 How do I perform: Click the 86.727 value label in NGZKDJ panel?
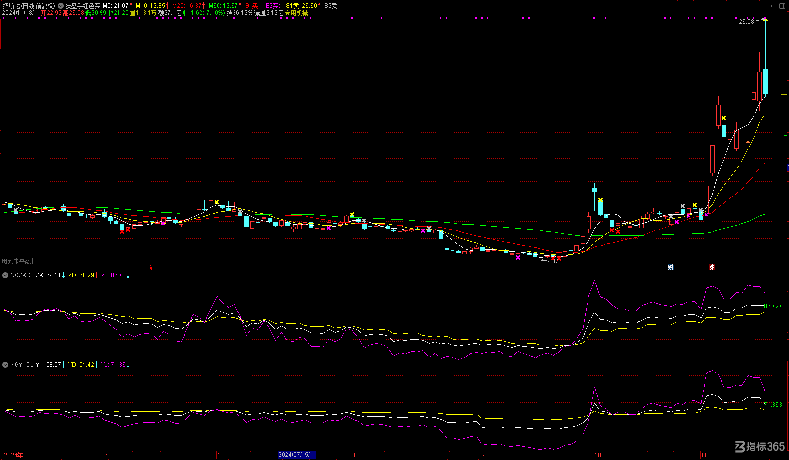tap(773, 306)
